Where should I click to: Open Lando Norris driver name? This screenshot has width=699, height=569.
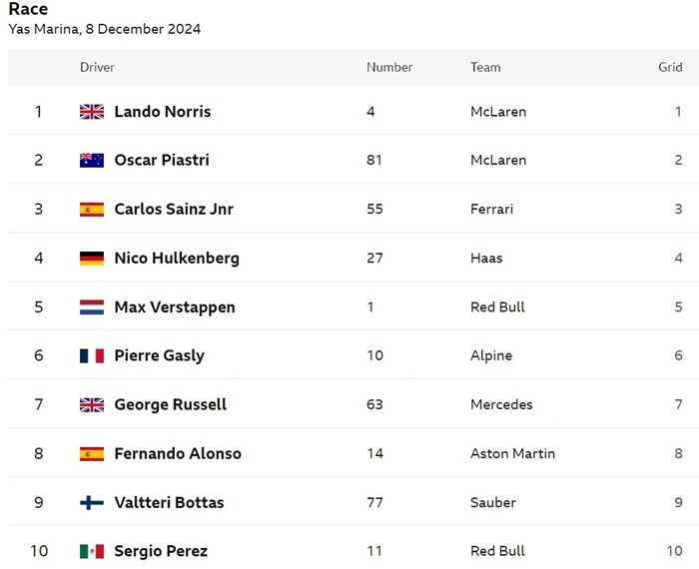(x=163, y=112)
